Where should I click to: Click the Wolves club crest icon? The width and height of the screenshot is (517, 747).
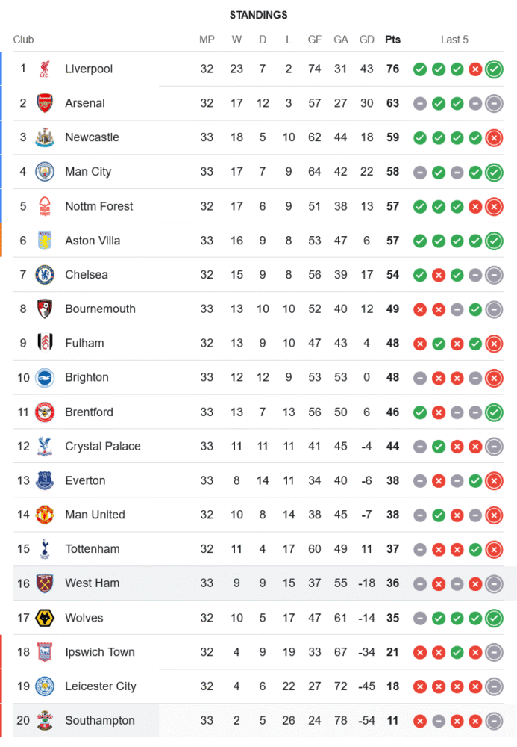pyautogui.click(x=45, y=618)
